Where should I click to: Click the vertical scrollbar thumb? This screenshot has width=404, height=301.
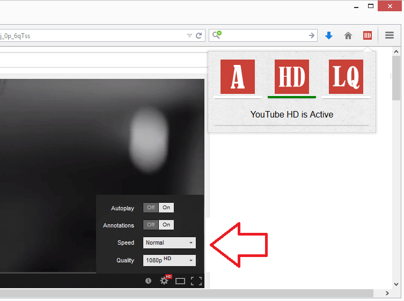(x=396, y=78)
